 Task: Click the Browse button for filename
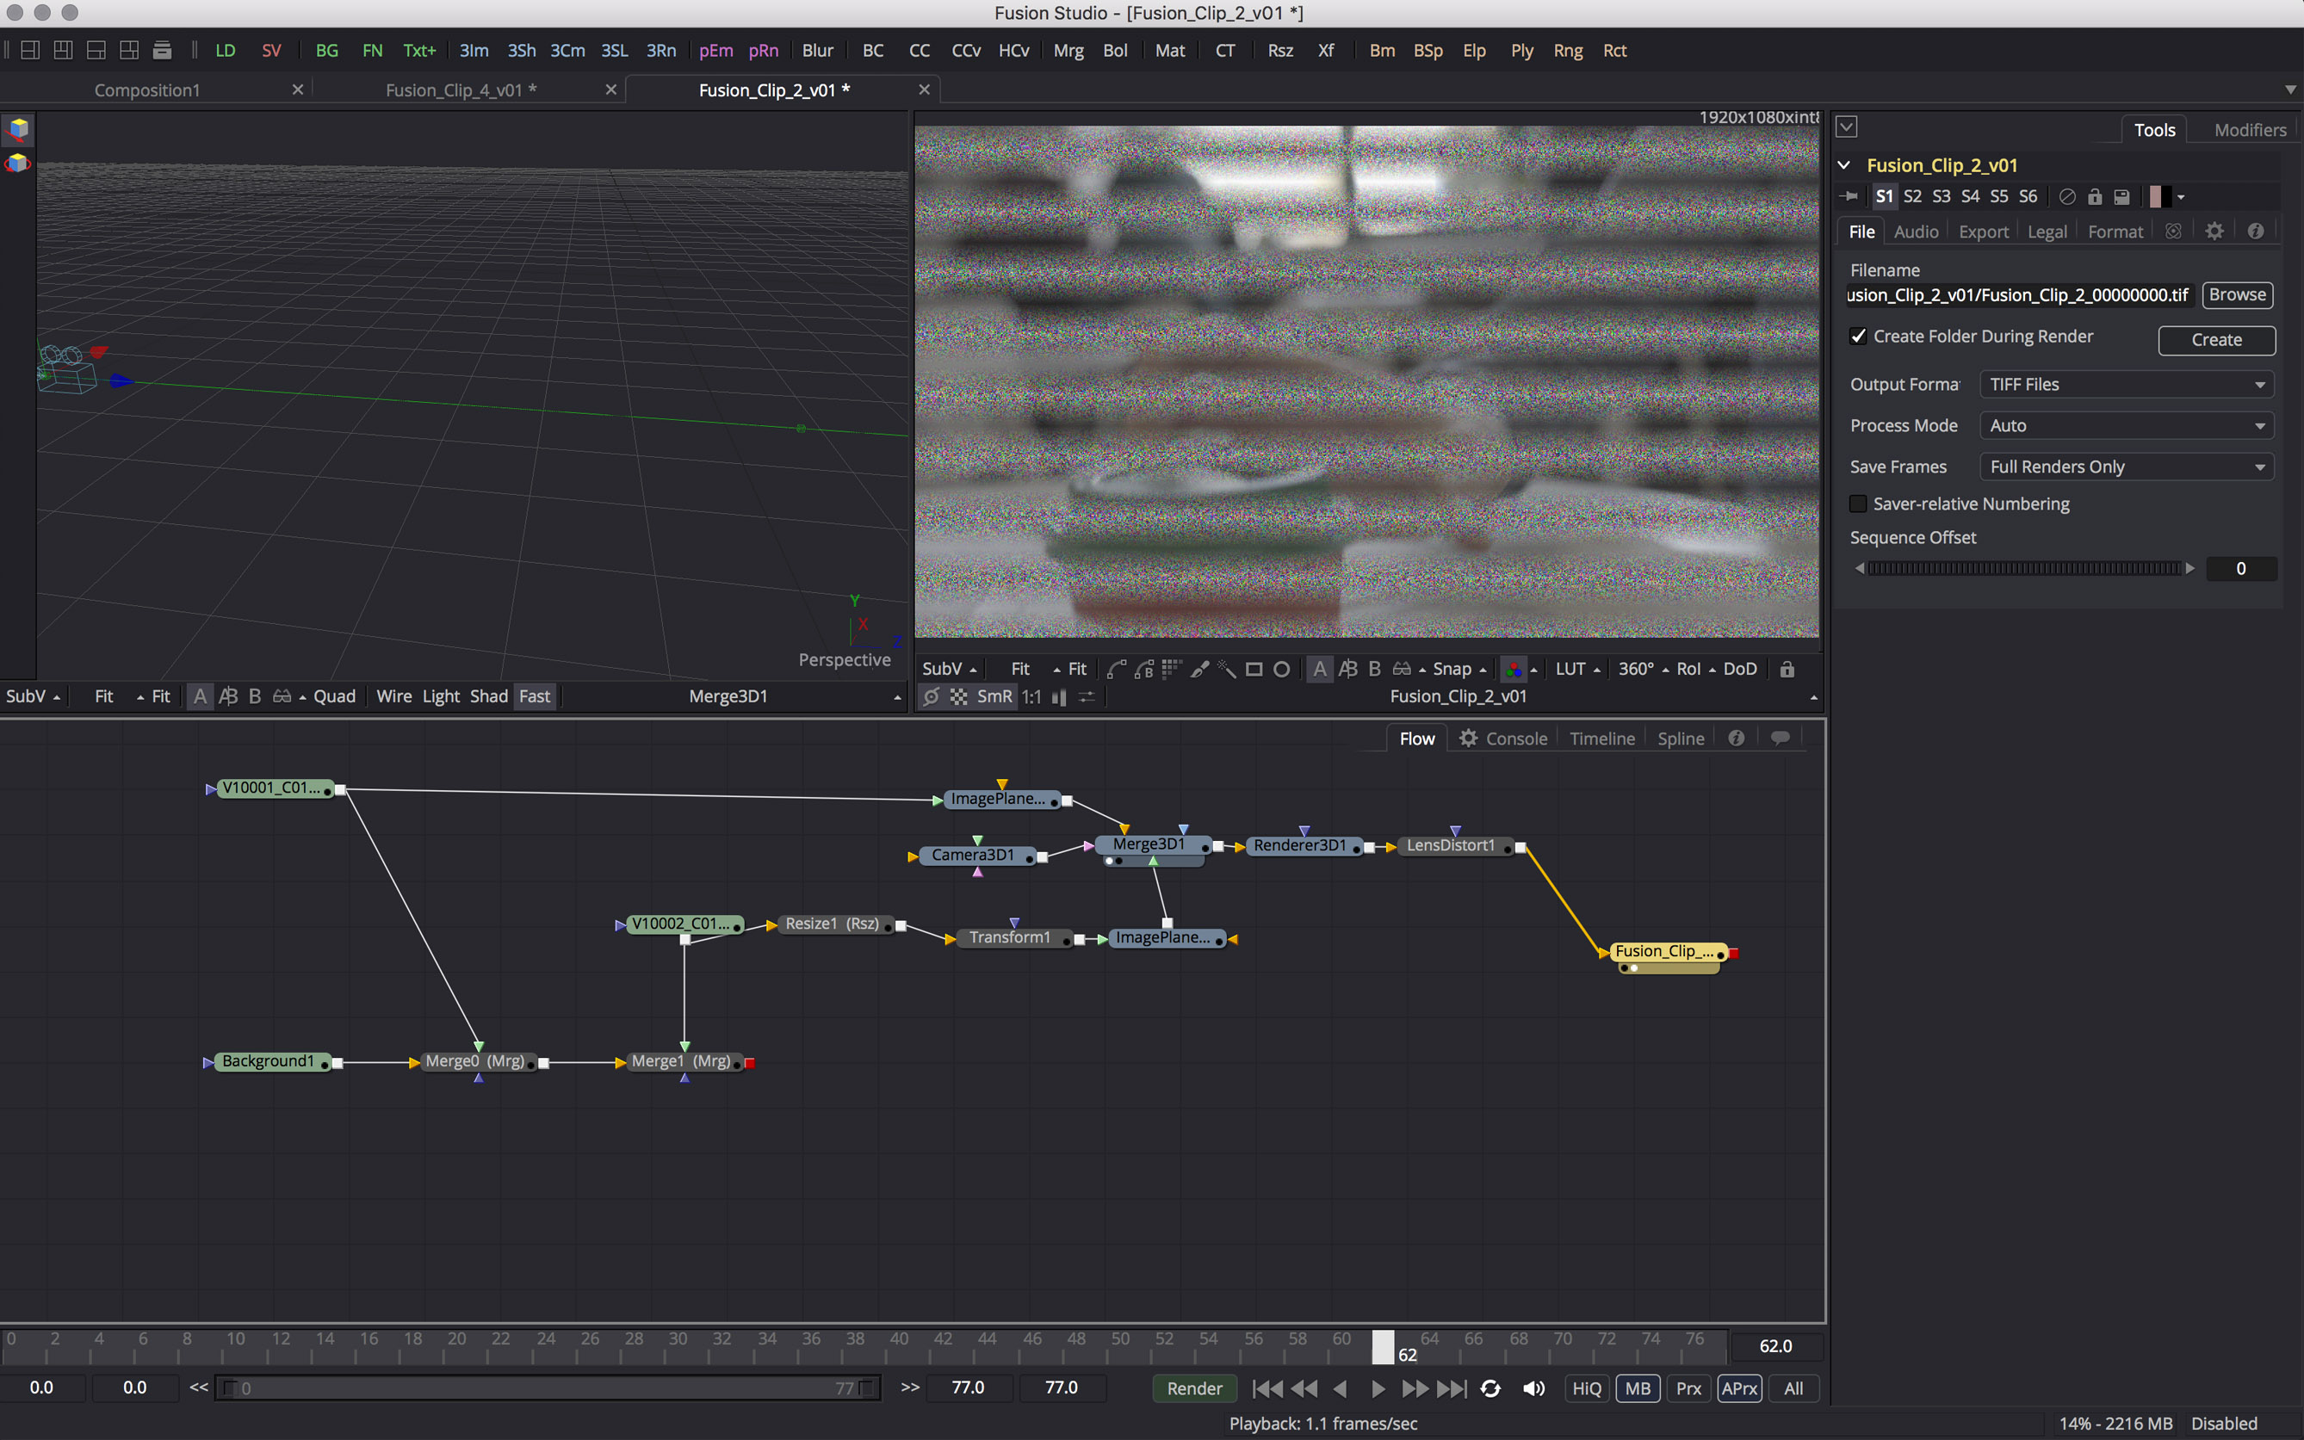2236,295
